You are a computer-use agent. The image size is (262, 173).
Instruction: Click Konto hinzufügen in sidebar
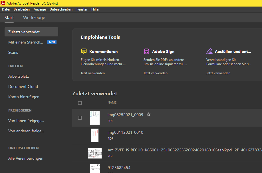click(x=24, y=97)
